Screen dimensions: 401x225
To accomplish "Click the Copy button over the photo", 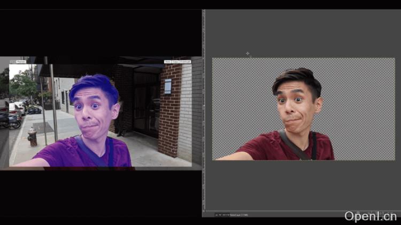I will (x=175, y=62).
